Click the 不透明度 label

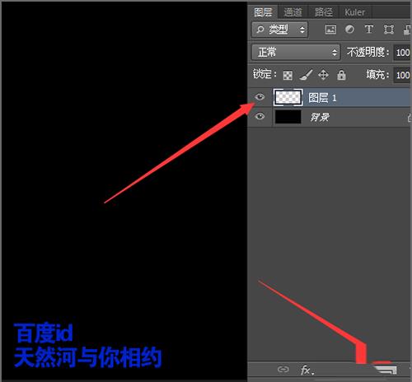(x=368, y=52)
